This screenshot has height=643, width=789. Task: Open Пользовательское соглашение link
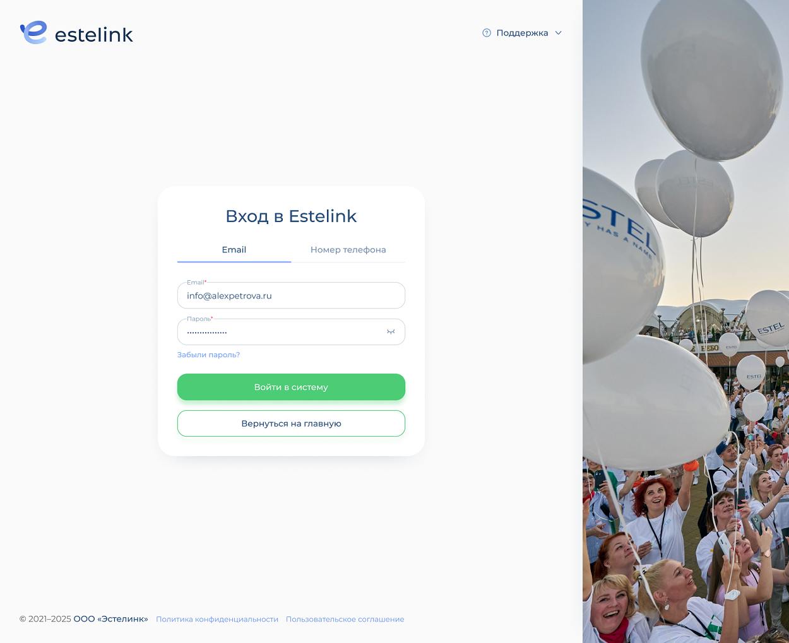[345, 619]
